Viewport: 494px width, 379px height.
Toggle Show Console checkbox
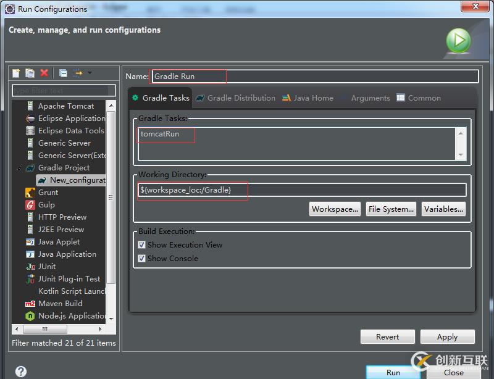coord(142,259)
